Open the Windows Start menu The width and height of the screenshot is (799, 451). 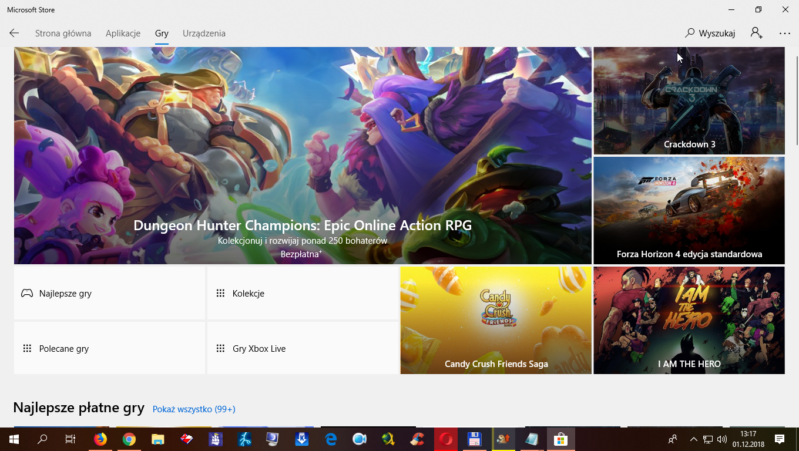tap(14, 439)
